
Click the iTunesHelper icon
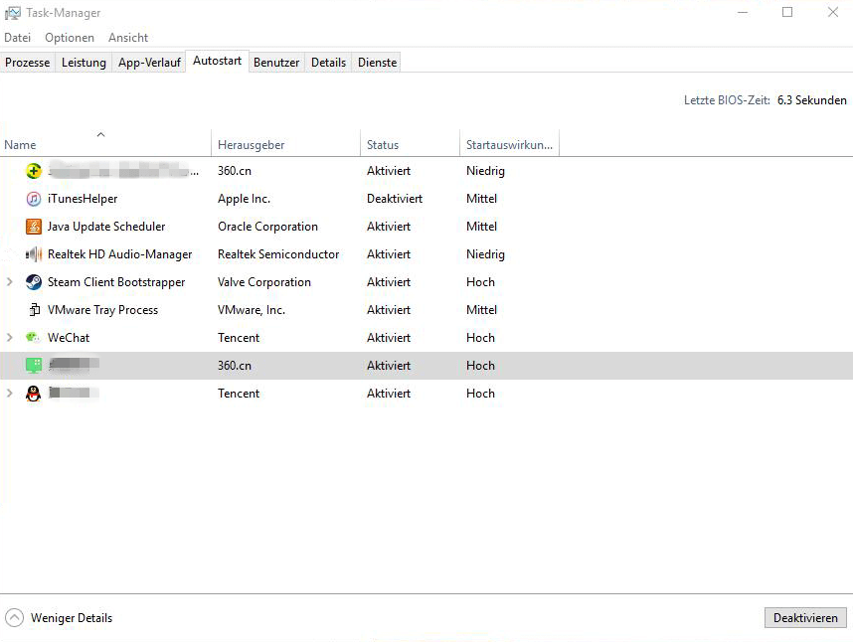click(x=34, y=199)
